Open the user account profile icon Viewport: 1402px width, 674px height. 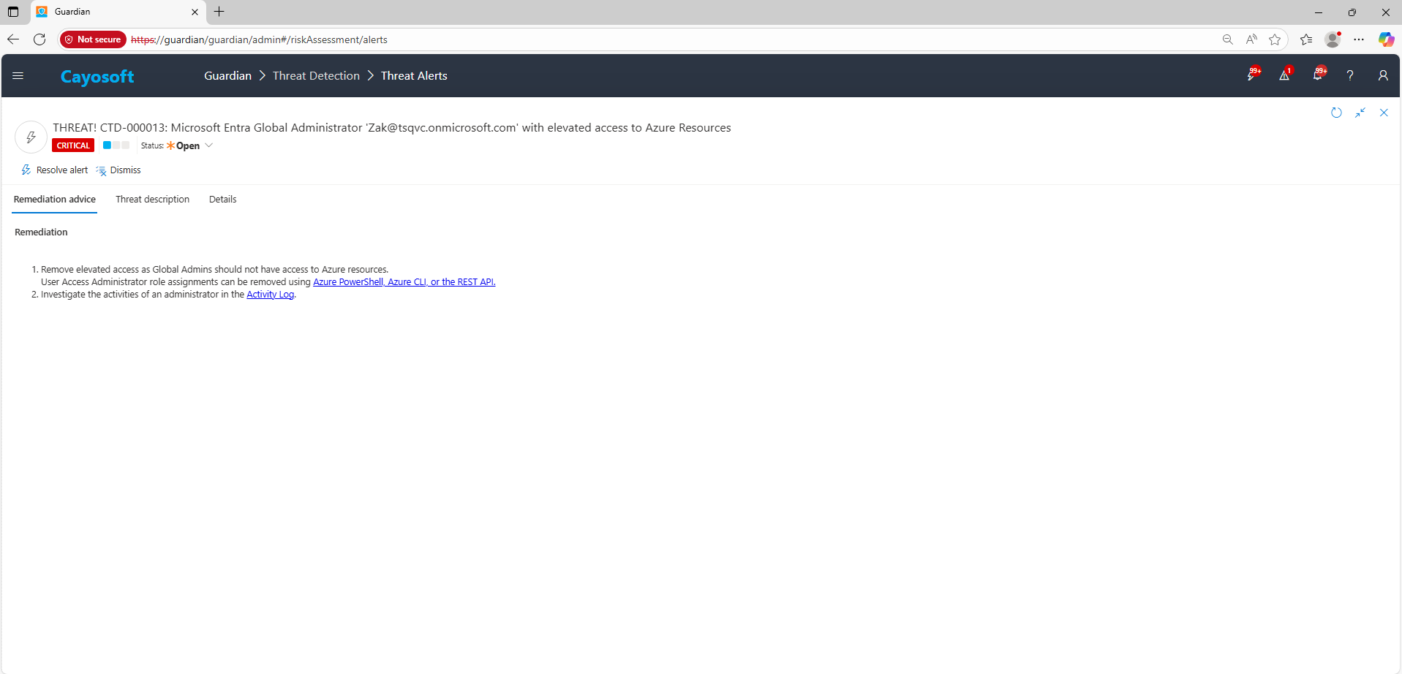[x=1382, y=75]
